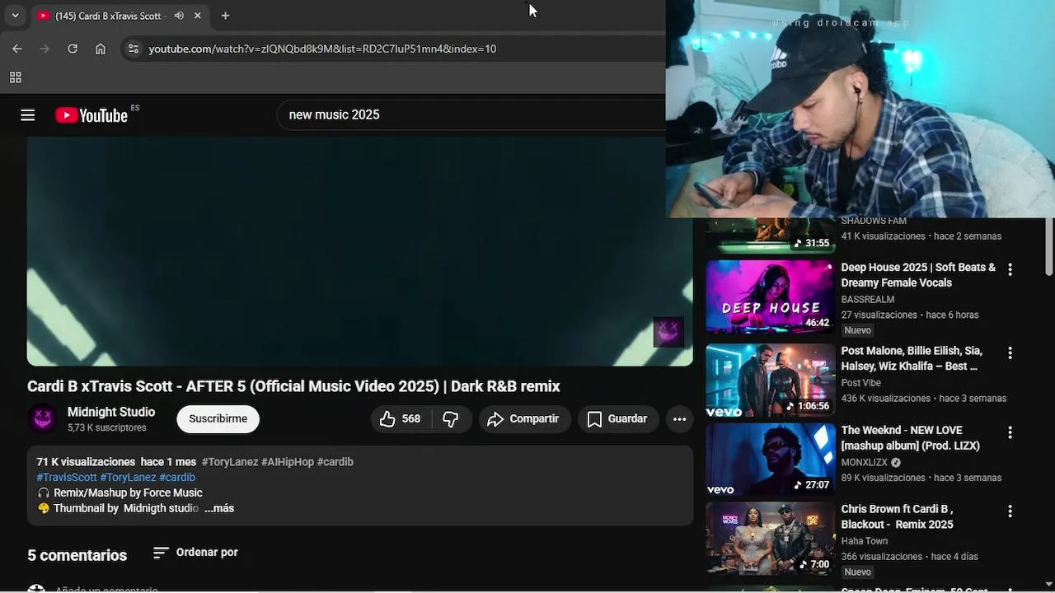The height and width of the screenshot is (593, 1055).
Task: Reload the page with refresh icon
Action: (x=73, y=49)
